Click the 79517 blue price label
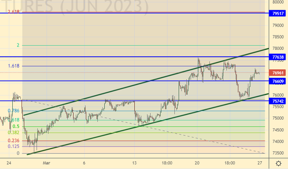The height and width of the screenshot is (169, 288). pos(278,14)
